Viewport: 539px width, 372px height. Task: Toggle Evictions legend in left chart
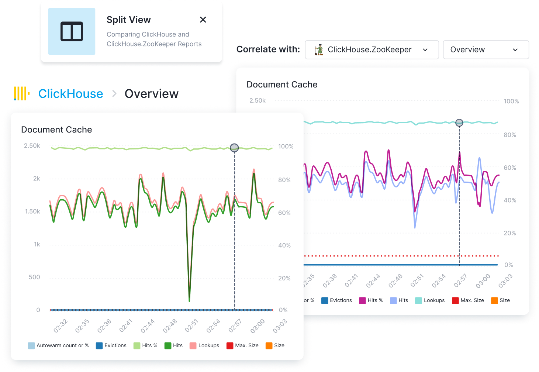[111, 345]
